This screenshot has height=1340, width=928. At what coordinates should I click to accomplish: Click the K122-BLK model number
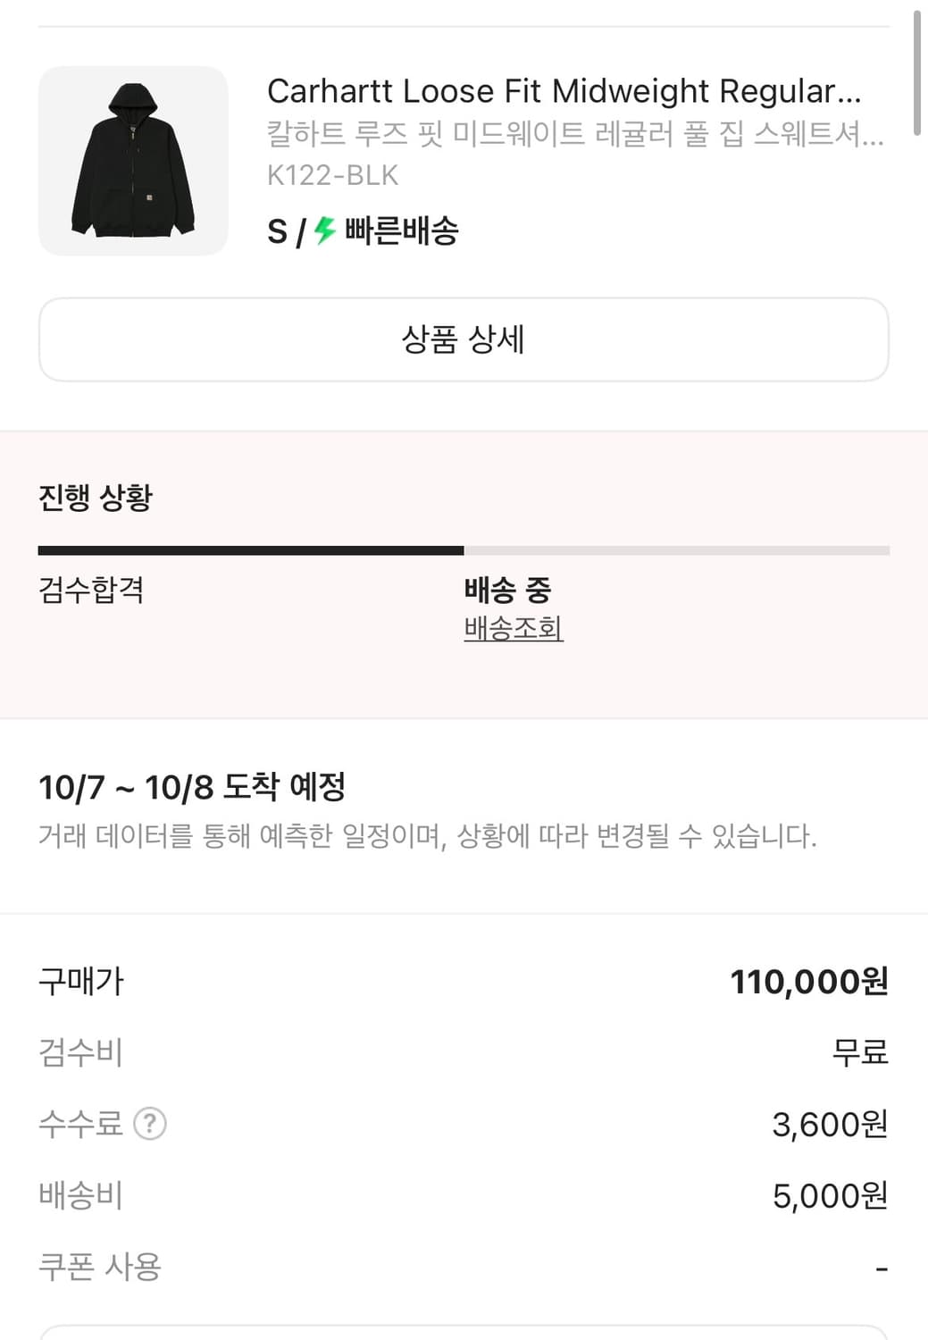[332, 175]
